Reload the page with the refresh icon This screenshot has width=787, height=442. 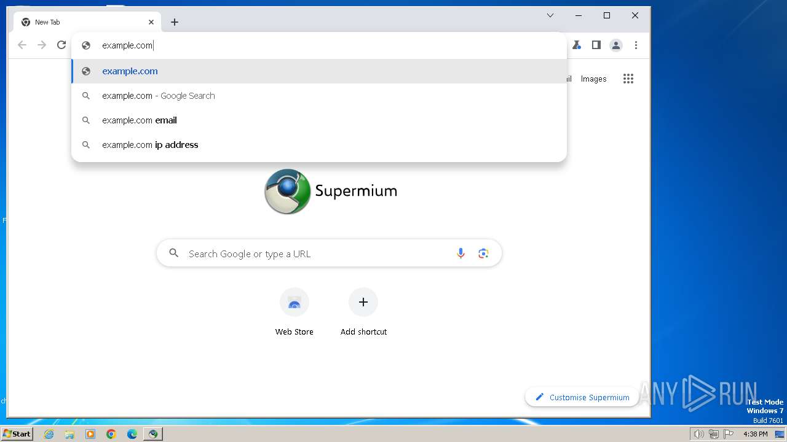(61, 45)
